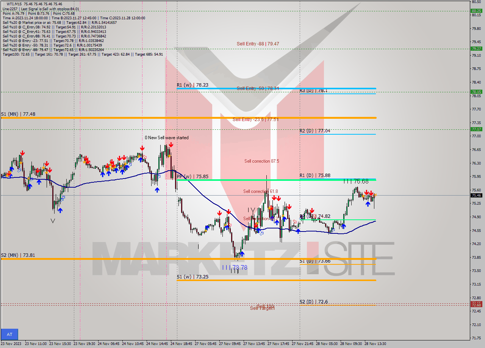Click the '24 Nov 18:45' time axis label
The height and width of the screenshot is (348, 485).
[182, 344]
